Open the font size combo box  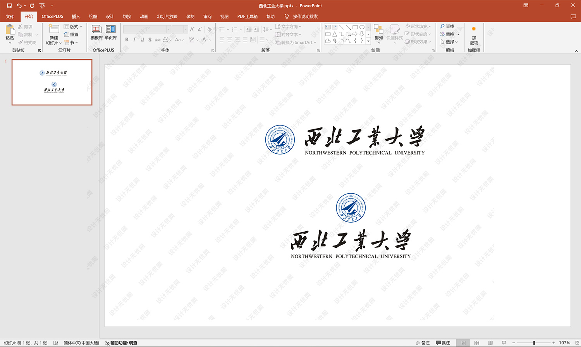[180, 29]
